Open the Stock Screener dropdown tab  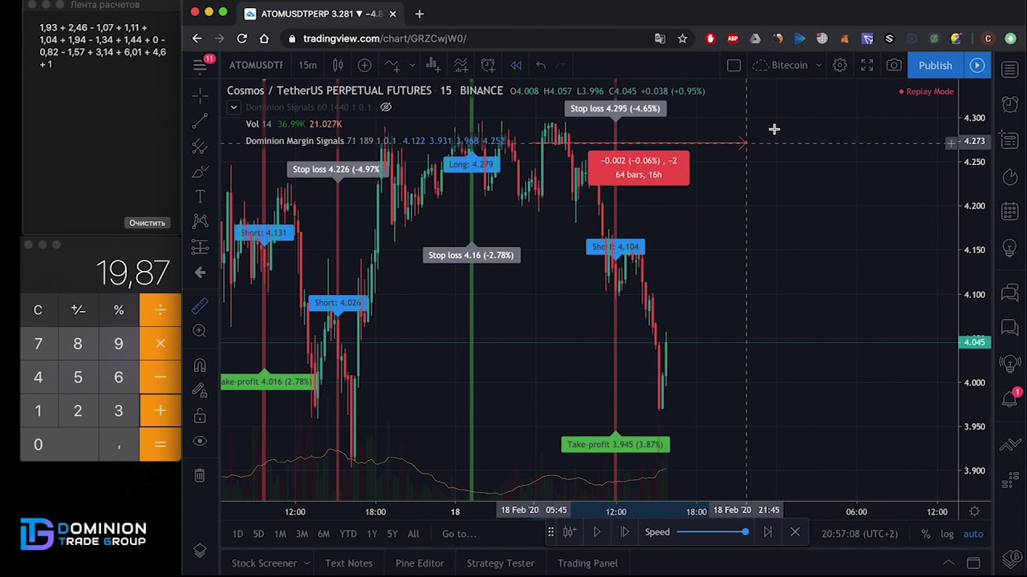tap(270, 563)
